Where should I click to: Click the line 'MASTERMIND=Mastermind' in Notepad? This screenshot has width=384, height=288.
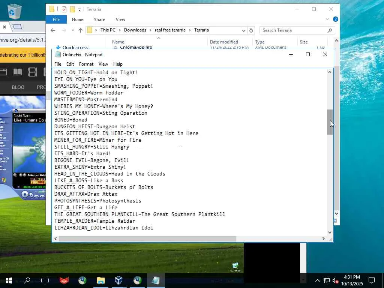[x=86, y=99]
